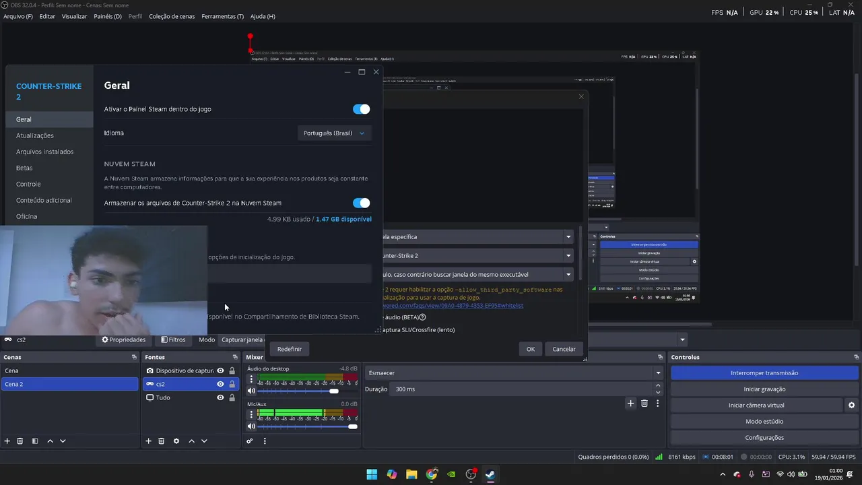Open Mixer menu dots at panel bottom
This screenshot has width=862, height=485.
click(x=265, y=441)
